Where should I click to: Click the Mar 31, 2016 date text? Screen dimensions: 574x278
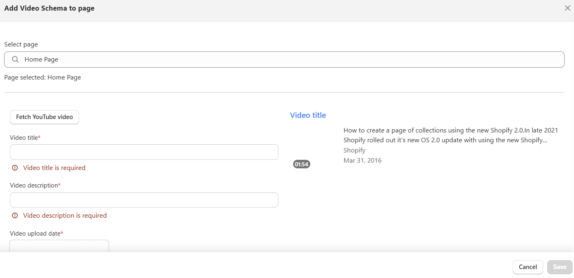click(363, 160)
